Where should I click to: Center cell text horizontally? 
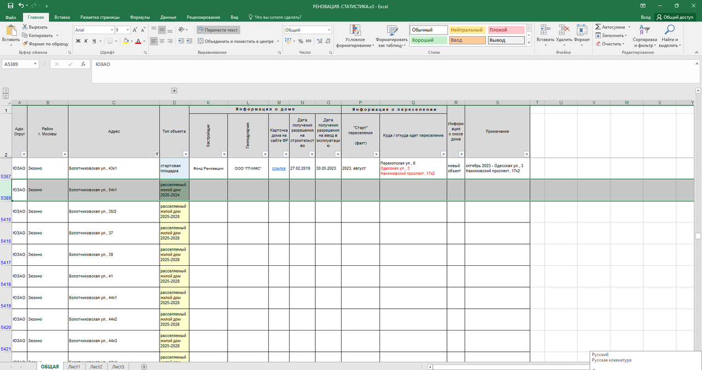click(x=162, y=41)
